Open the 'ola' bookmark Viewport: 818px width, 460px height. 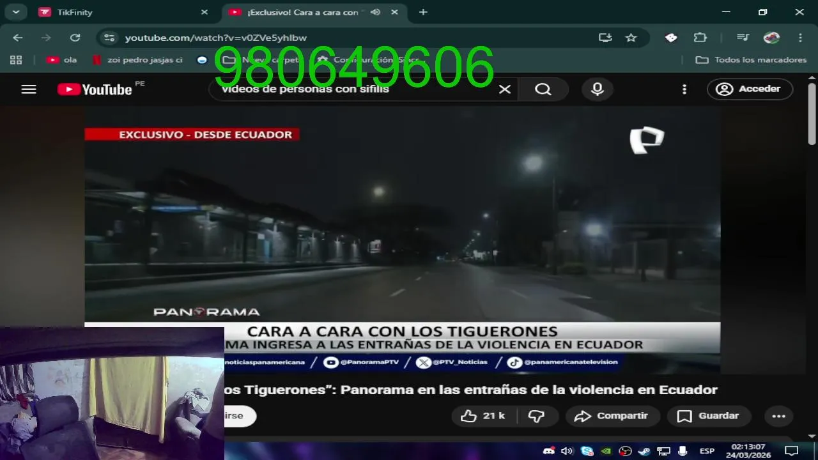point(62,60)
